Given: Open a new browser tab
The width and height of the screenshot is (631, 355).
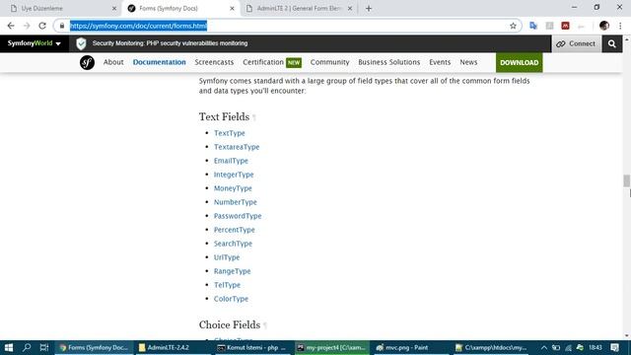Looking at the screenshot, I should click(x=369, y=9).
